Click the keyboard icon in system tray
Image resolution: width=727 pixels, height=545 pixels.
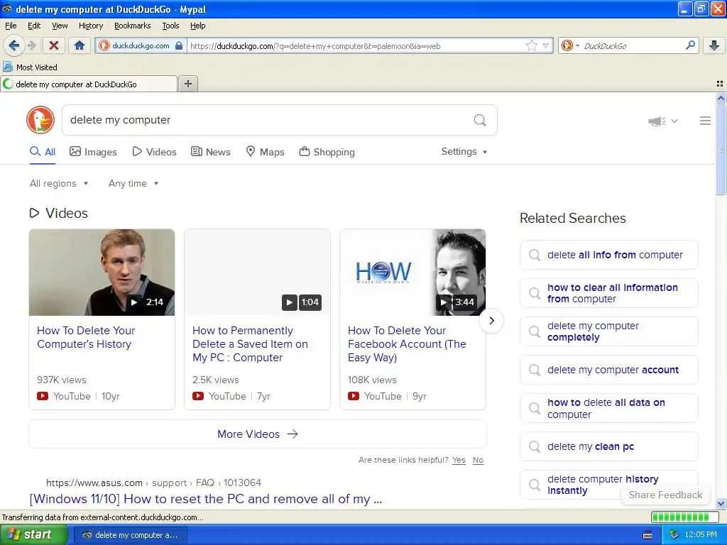[x=647, y=535]
